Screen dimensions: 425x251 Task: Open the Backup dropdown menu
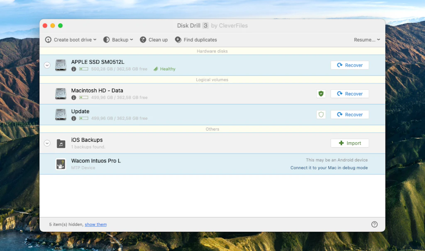[x=118, y=39]
